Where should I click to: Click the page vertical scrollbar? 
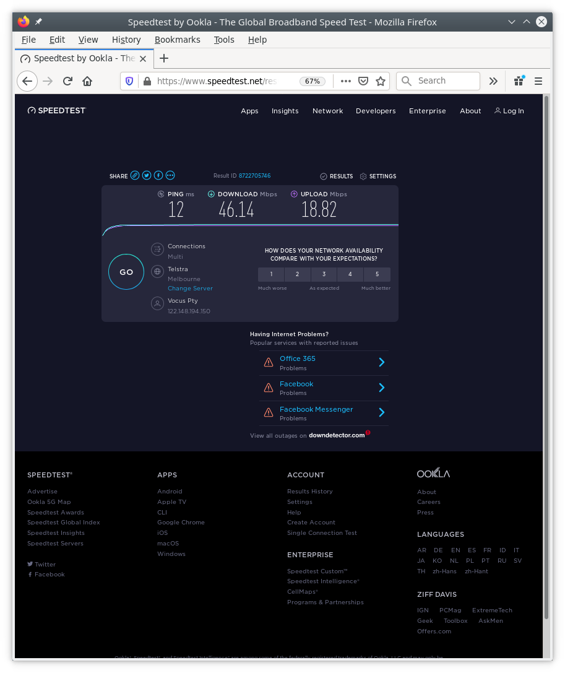click(x=546, y=357)
